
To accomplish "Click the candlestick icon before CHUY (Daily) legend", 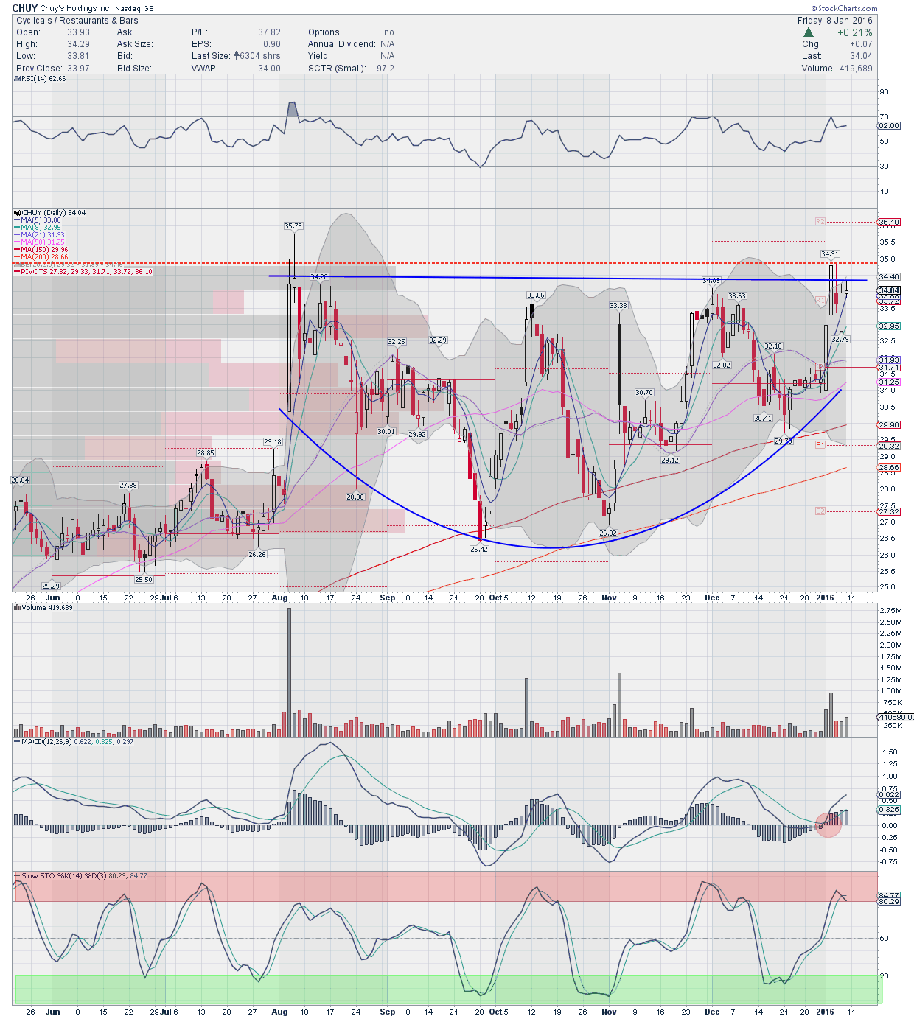I will pos(17,213).
